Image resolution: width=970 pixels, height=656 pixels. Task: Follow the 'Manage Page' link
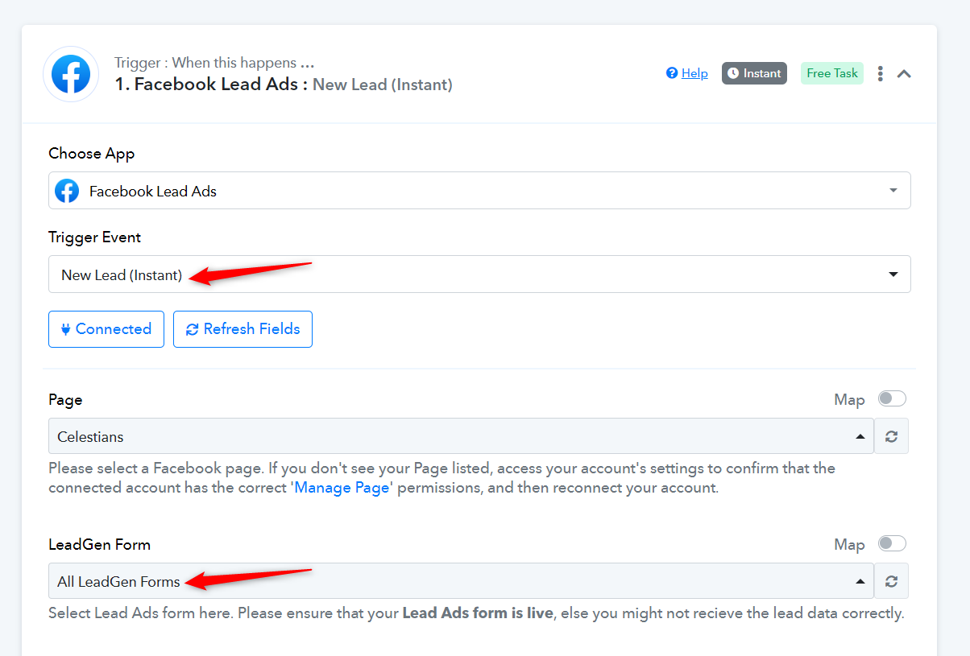(x=343, y=488)
